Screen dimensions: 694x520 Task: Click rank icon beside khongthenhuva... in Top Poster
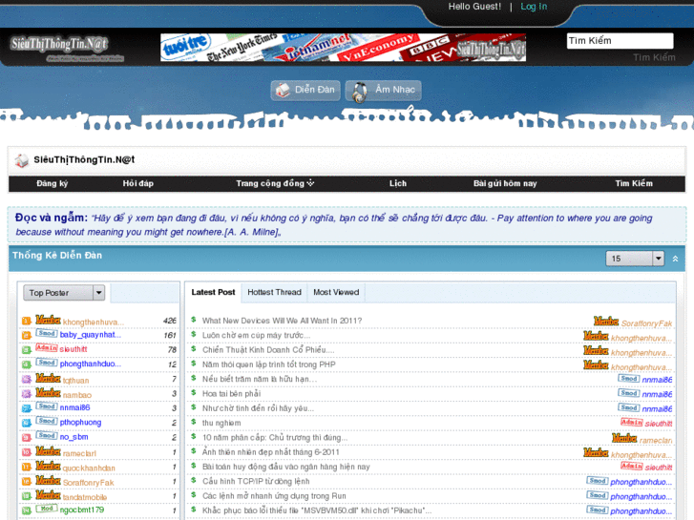pos(27,321)
